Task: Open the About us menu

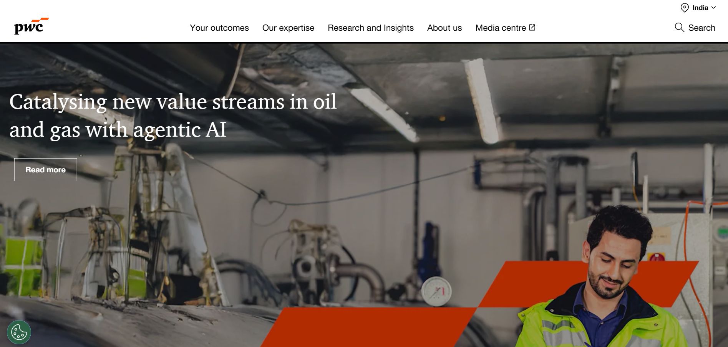Action: pyautogui.click(x=444, y=28)
